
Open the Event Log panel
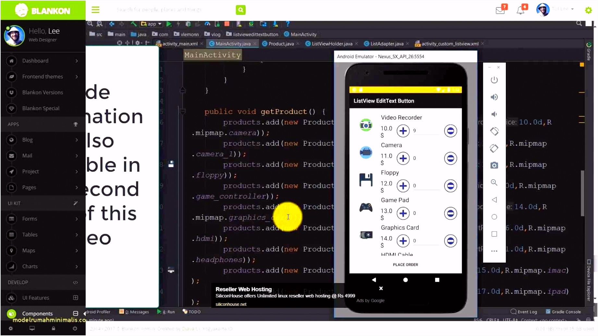(x=524, y=312)
